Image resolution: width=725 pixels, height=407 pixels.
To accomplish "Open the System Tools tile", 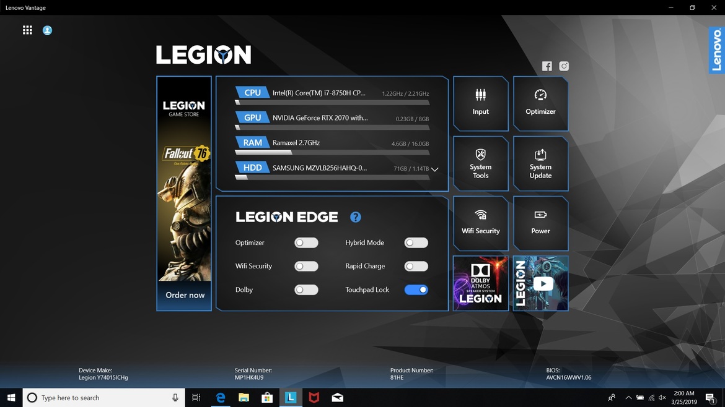I will click(x=480, y=163).
